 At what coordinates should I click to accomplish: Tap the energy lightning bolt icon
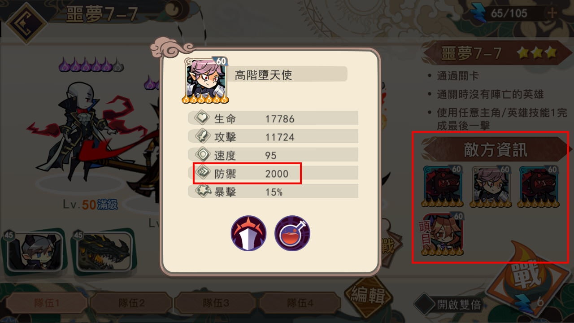tap(479, 13)
